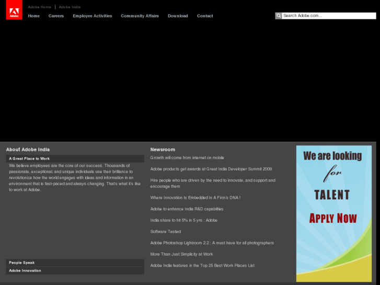
Task: Focus the Search Adobe.com field
Action: click(329, 16)
